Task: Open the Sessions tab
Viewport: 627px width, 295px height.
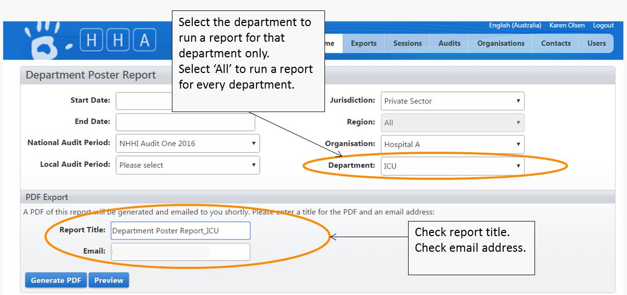Action: (407, 43)
